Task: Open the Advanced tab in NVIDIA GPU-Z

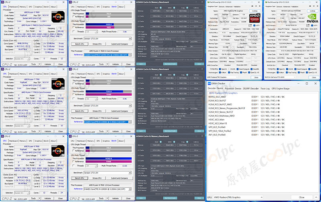Action: pos(287,6)
